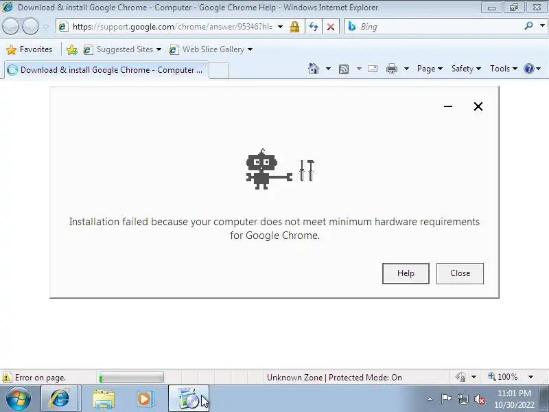The image size is (549, 412).
Task: Dismiss installer dialog with the X icon
Action: (478, 106)
